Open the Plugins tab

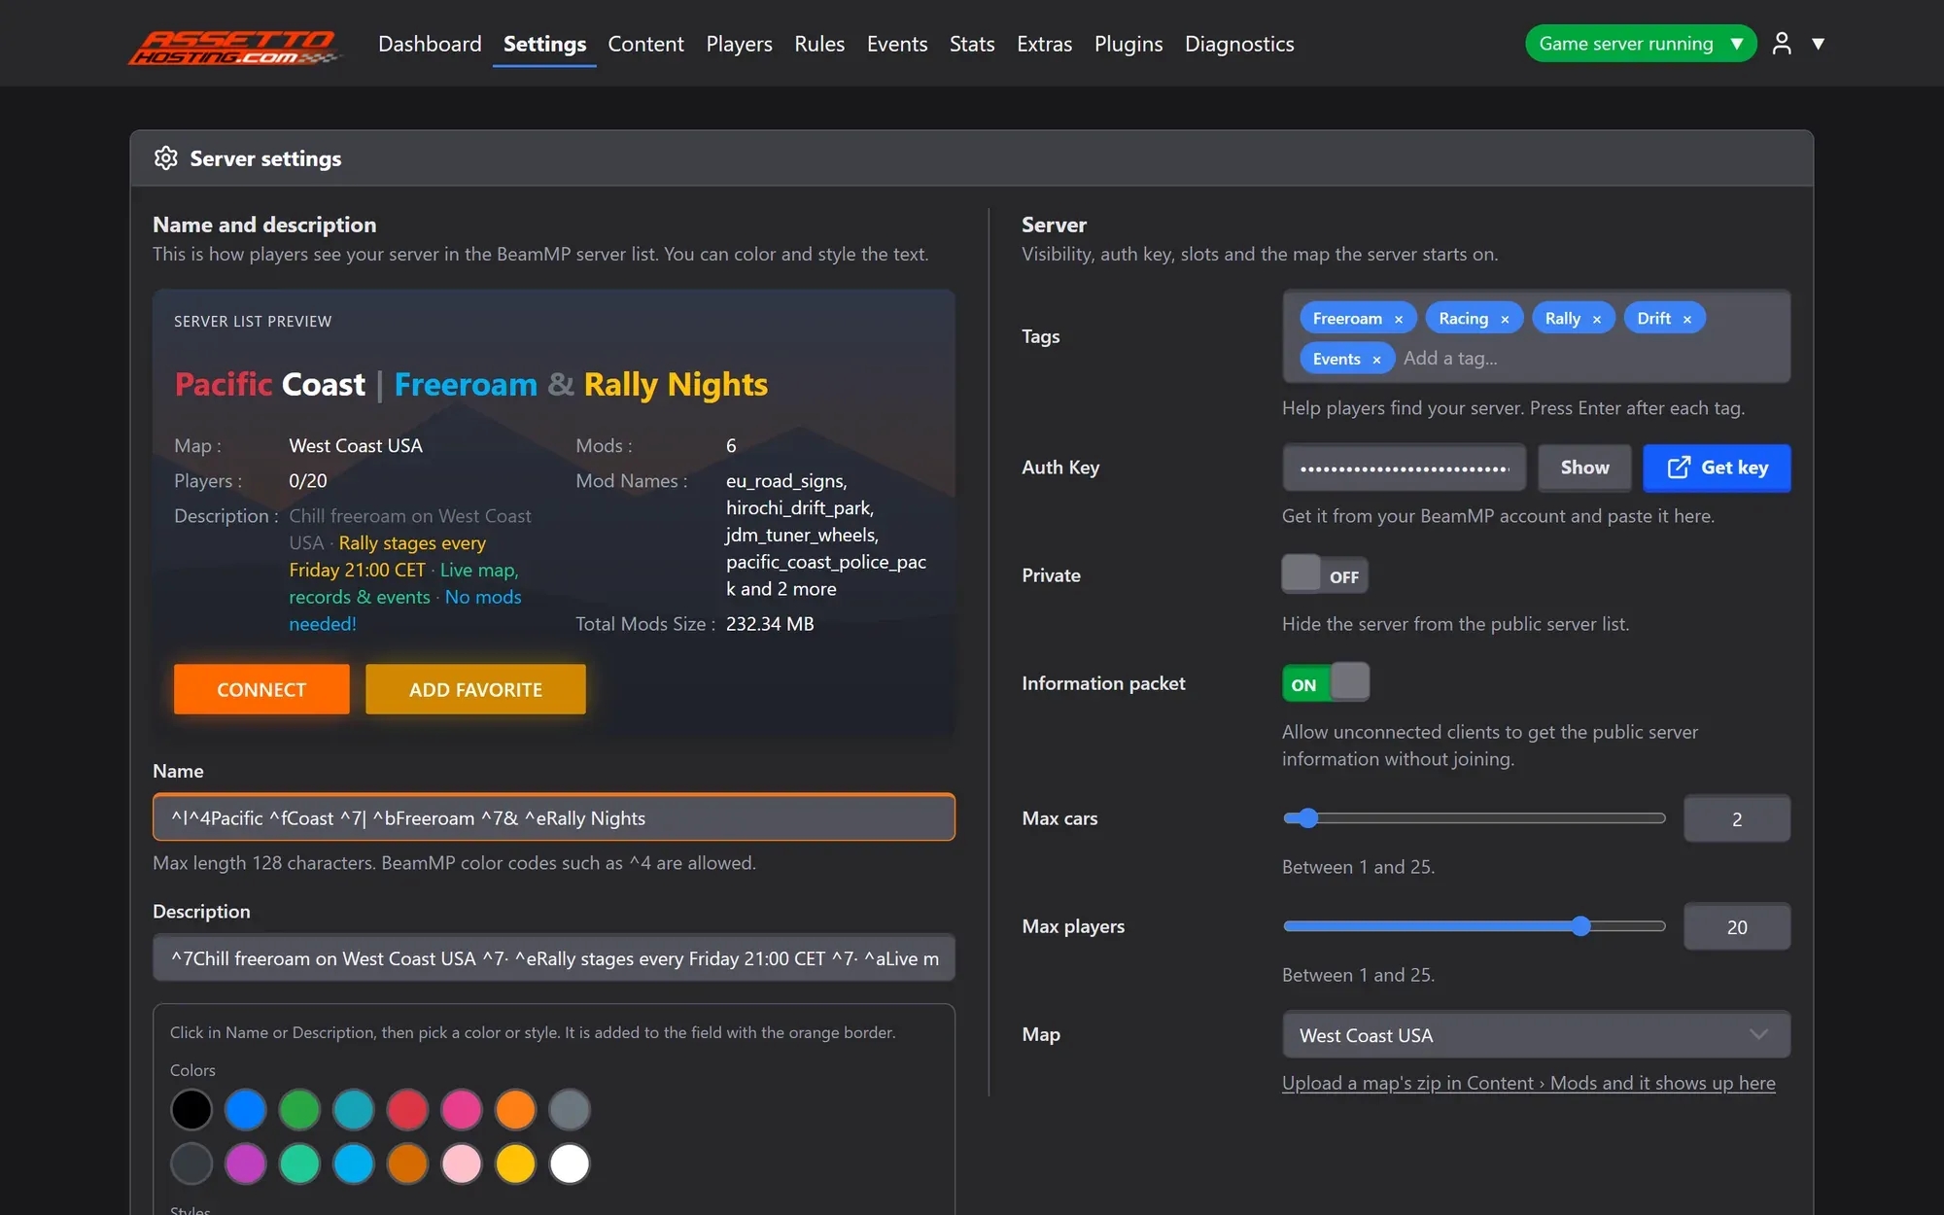point(1128,44)
